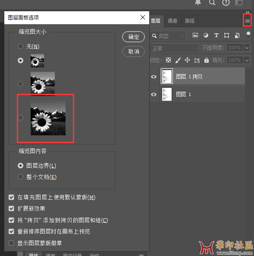Open the 类型 filter dropdown
The width and height of the screenshot is (254, 256).
168,35
